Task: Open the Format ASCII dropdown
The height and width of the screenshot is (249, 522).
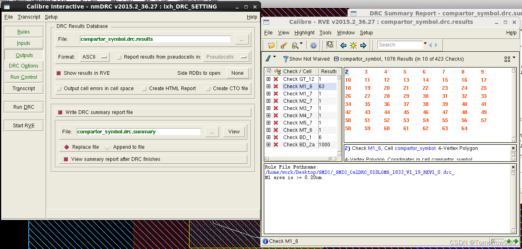Action: click(94, 57)
